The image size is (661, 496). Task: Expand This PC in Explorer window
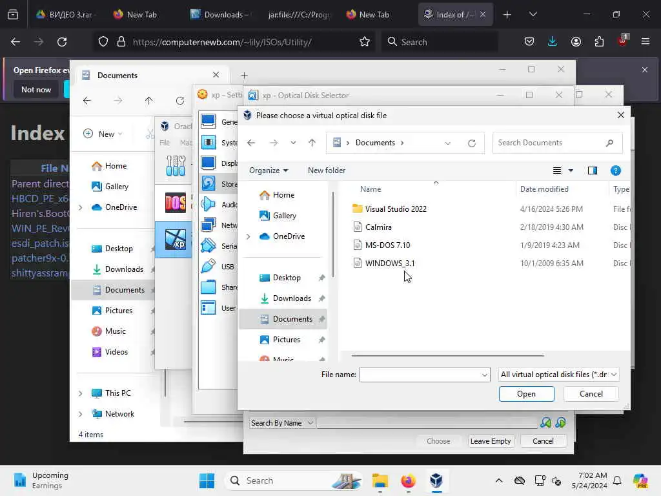(x=81, y=393)
